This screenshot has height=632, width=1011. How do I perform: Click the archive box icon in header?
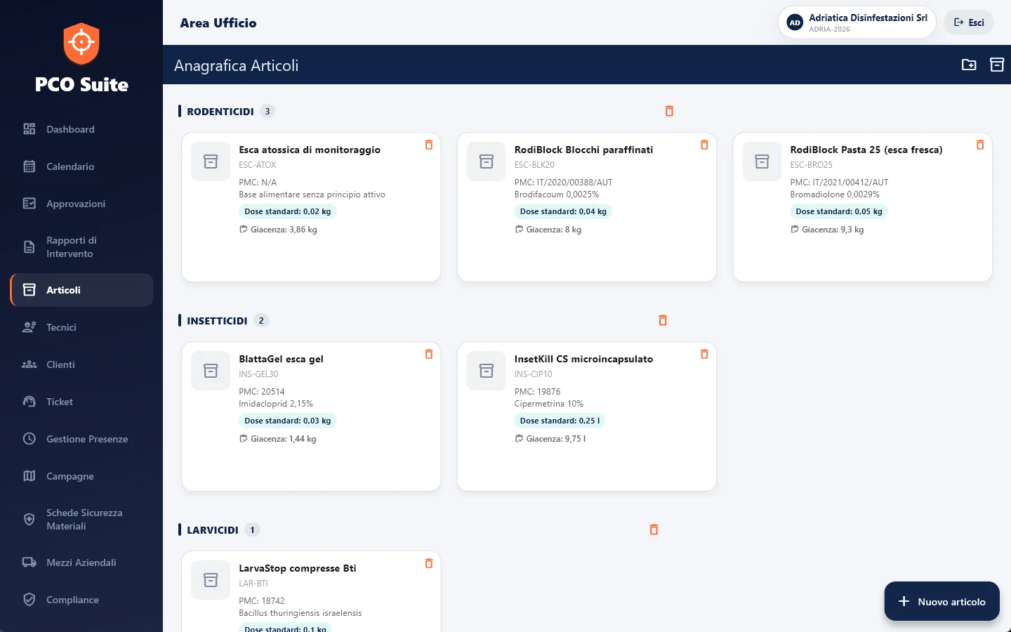point(997,65)
